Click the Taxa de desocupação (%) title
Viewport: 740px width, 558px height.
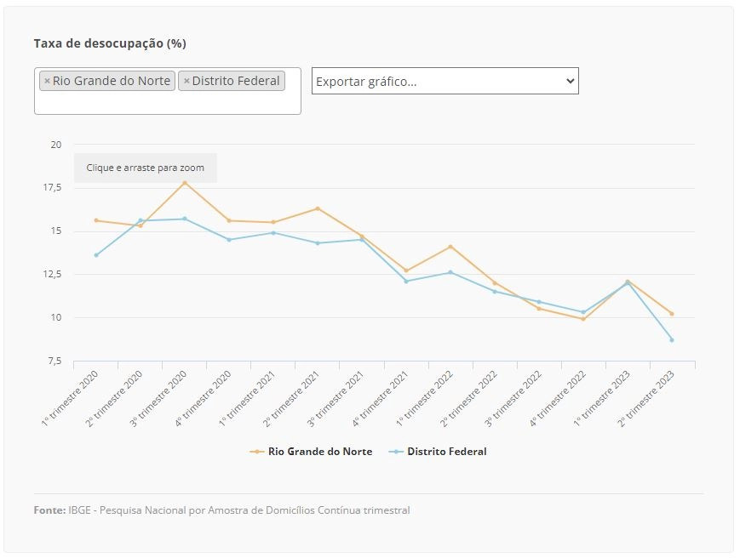(110, 43)
